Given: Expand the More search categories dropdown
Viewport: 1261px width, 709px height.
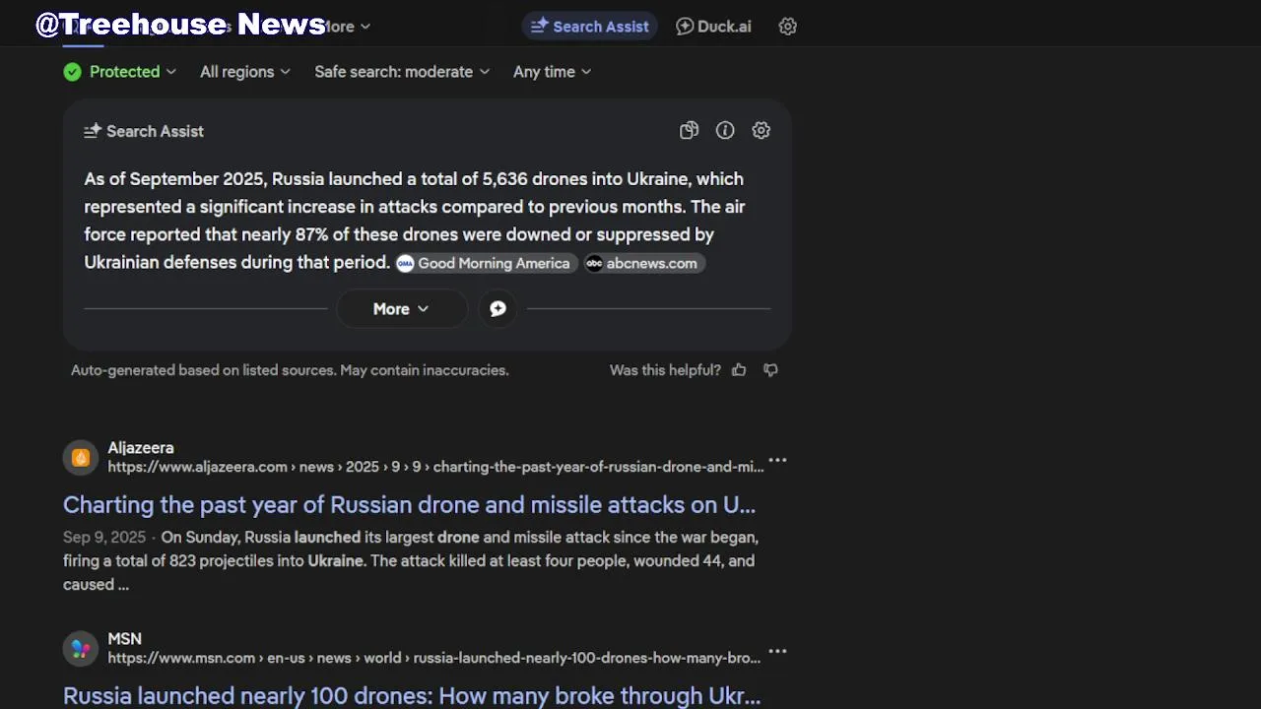Looking at the screenshot, I should click(348, 27).
